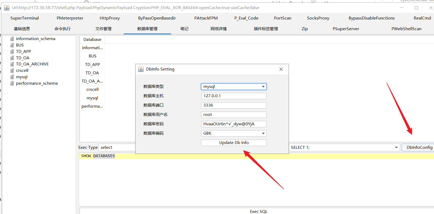This screenshot has height=214, width=434.
Task: Switch to ByPassOpenBasedir tab
Action: click(157, 18)
